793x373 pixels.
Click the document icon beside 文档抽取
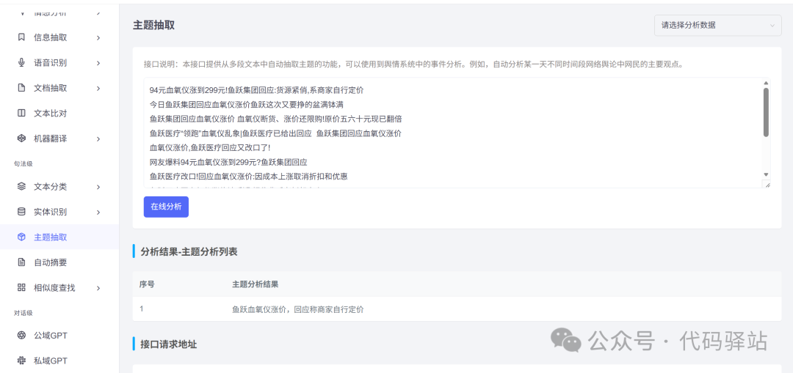click(21, 88)
